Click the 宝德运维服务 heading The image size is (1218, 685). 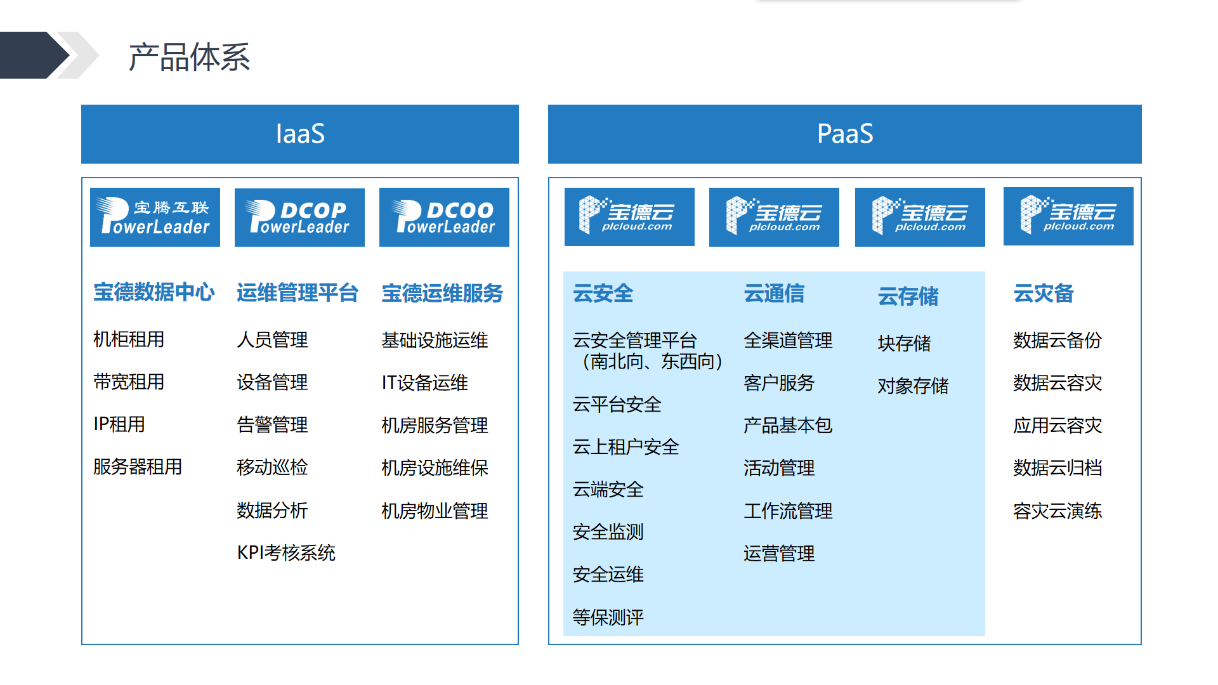(442, 293)
